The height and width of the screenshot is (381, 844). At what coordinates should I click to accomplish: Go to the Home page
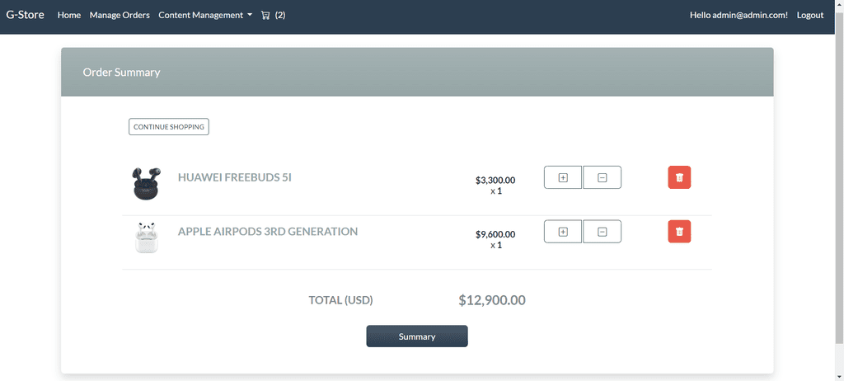click(x=69, y=15)
